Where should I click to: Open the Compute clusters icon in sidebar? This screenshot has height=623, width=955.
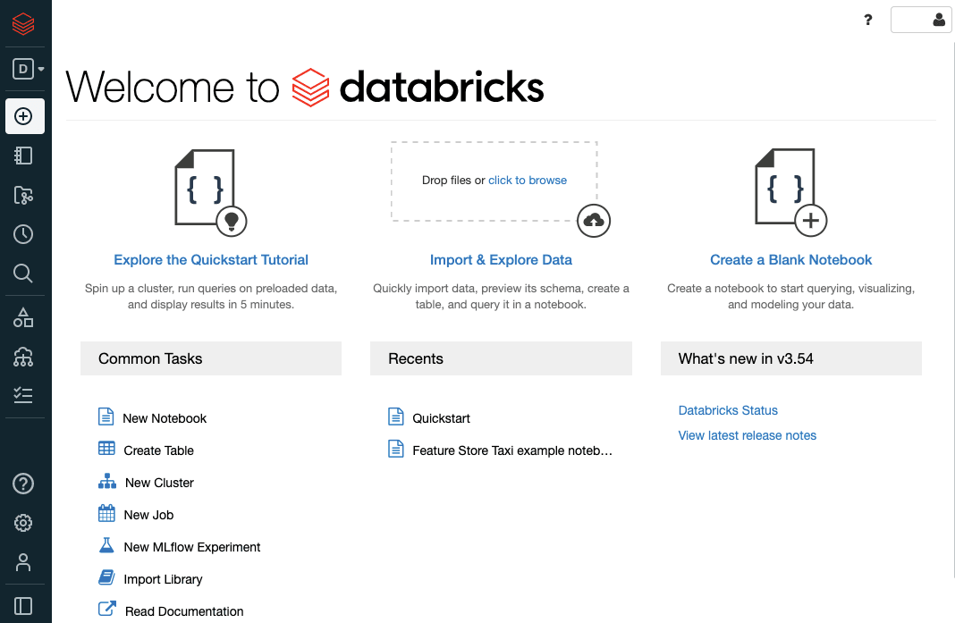coord(23,357)
